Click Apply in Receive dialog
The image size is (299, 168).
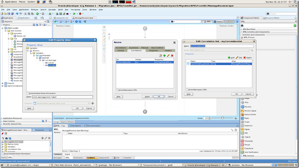pyautogui.click(x=147, y=97)
